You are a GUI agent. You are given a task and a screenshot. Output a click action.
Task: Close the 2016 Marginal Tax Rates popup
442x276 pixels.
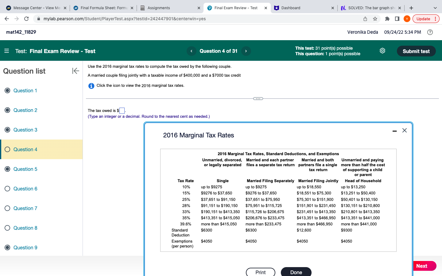click(x=405, y=130)
